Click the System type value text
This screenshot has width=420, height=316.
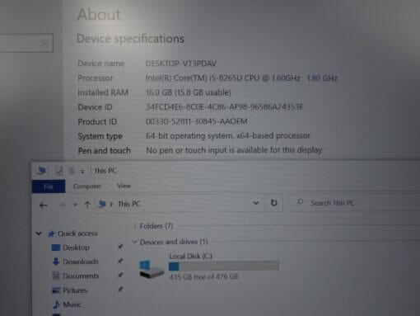228,135
